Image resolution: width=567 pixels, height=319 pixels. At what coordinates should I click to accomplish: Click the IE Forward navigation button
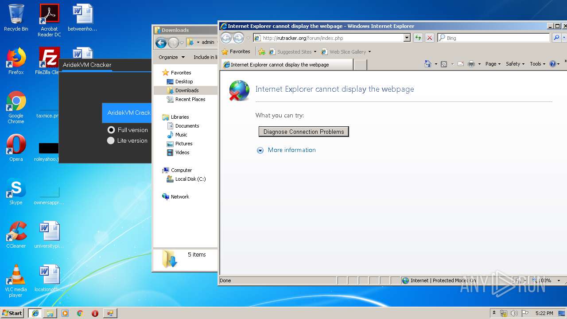[238, 38]
